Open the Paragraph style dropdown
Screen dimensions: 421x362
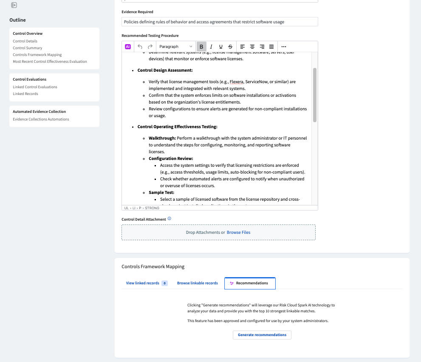click(x=175, y=47)
